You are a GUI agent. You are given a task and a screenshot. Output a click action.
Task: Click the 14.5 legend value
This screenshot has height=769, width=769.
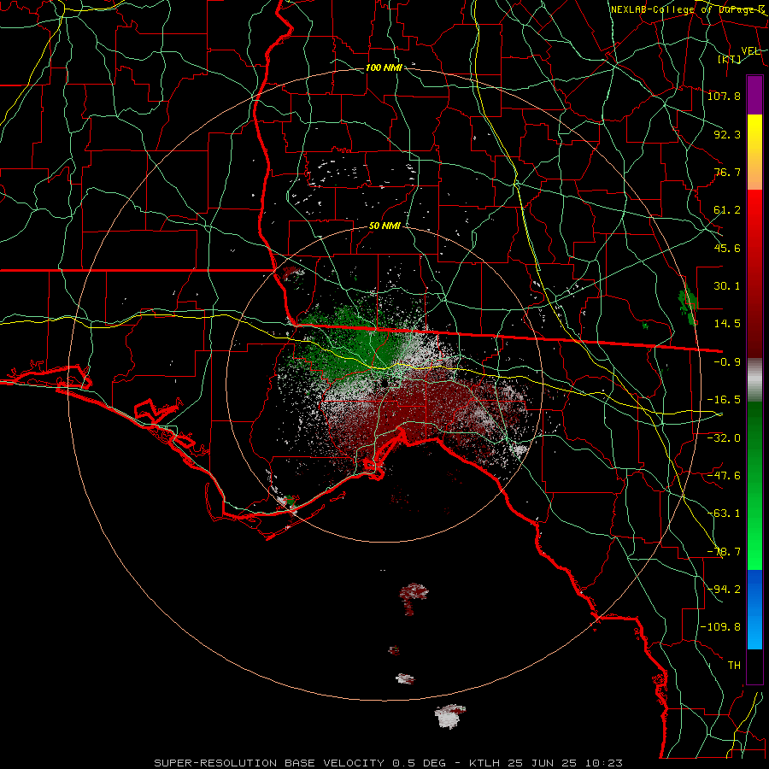point(727,324)
